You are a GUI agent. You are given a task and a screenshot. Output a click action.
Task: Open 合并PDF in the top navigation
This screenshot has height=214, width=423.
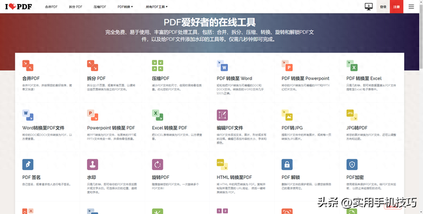click(51, 6)
